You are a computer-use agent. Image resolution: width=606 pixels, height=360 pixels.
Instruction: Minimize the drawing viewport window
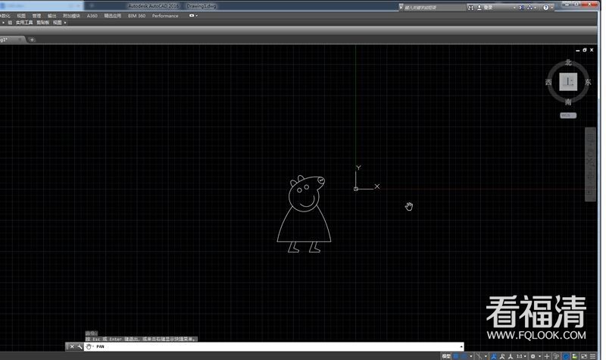[578, 50]
